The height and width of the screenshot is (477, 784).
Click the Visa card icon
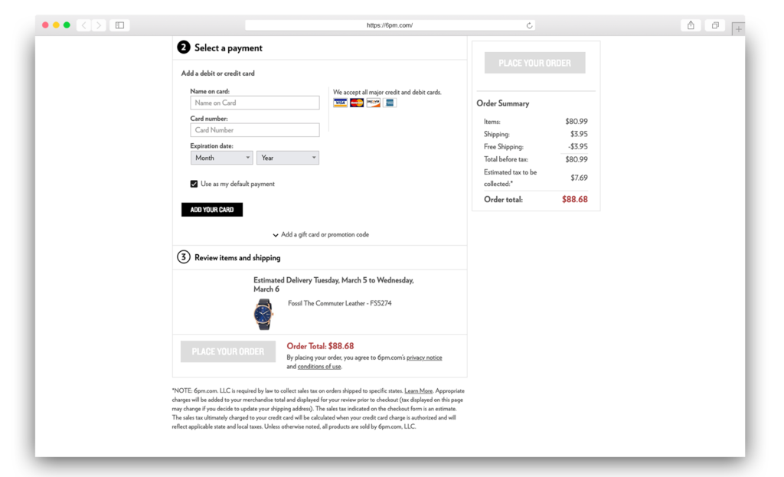coord(340,103)
